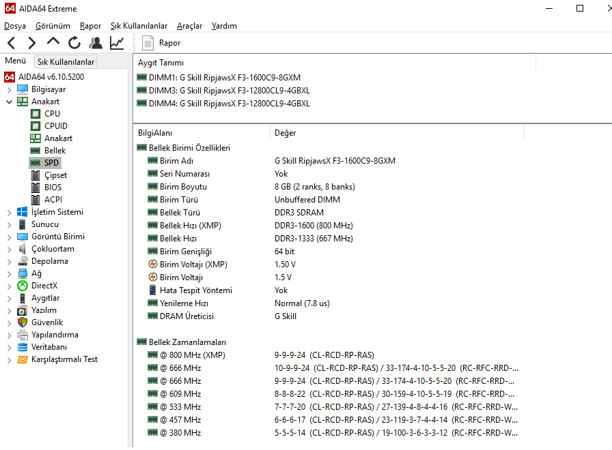Expand the Karşılaştırmalı Test node
This screenshot has width=612, height=450.
[10, 360]
